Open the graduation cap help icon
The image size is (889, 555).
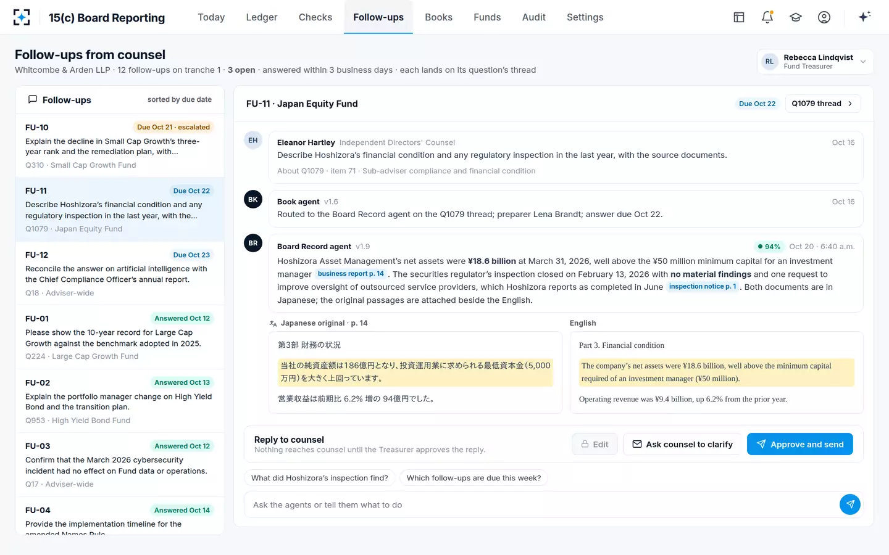pos(796,17)
